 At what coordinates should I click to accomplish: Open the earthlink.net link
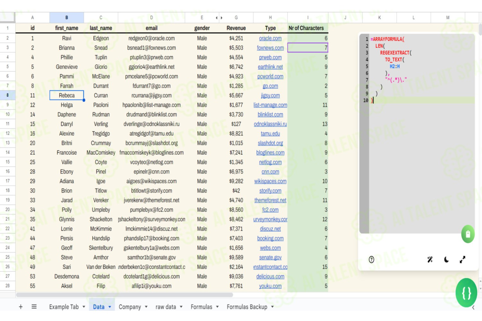click(270, 67)
